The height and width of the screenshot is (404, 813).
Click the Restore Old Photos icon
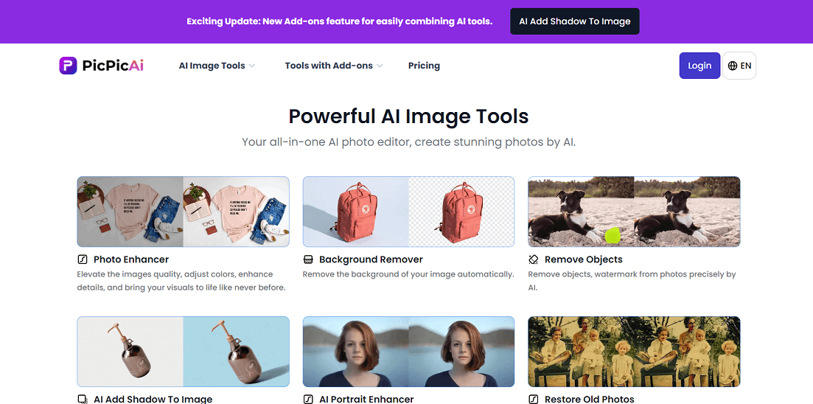(534, 399)
